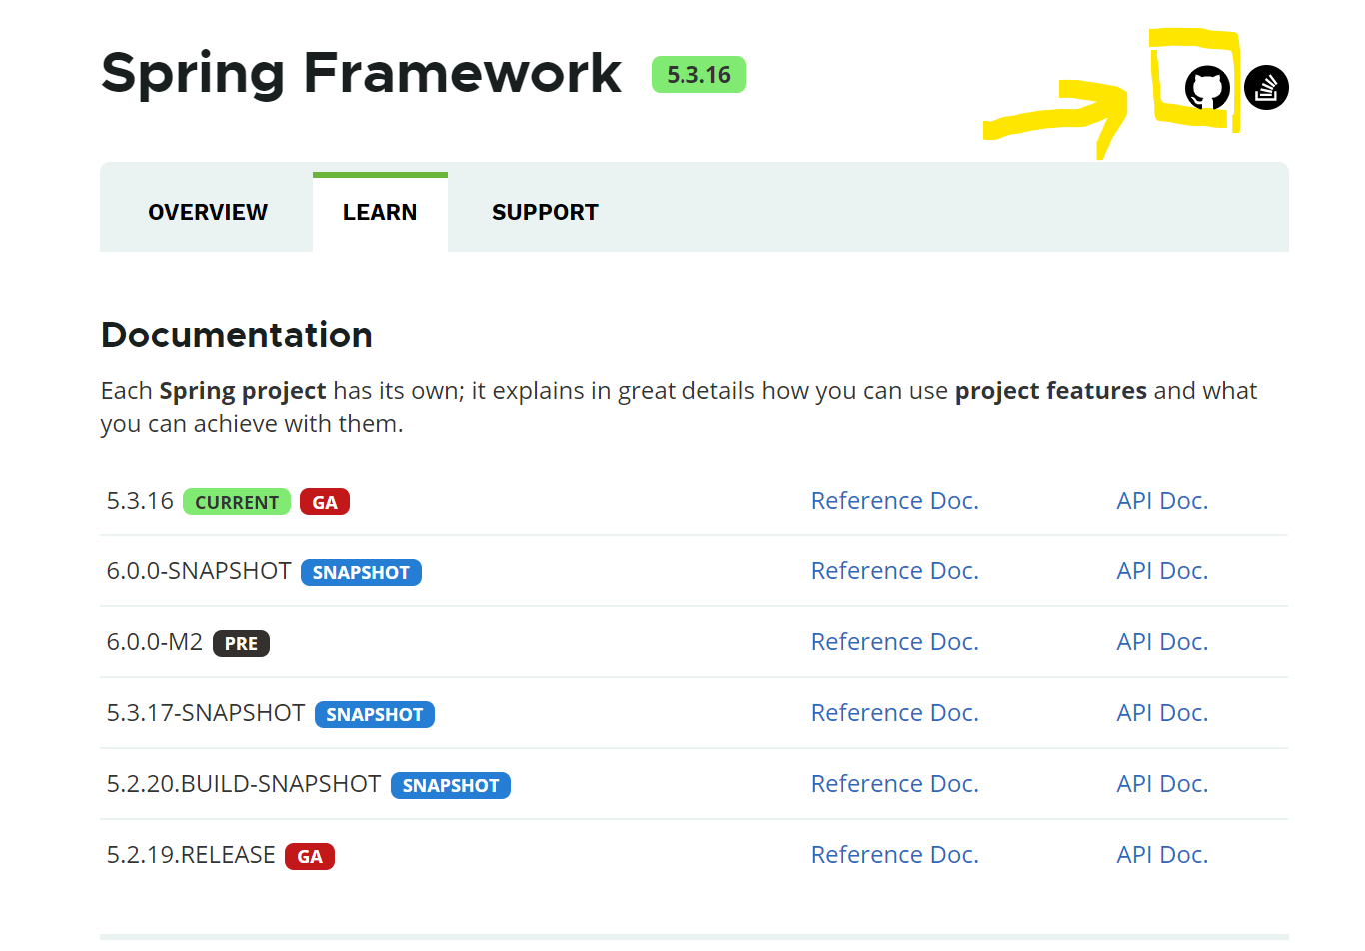Click the CURRENT badge on 5.3.16 row
This screenshot has height=951, width=1365.
pyautogui.click(x=237, y=502)
